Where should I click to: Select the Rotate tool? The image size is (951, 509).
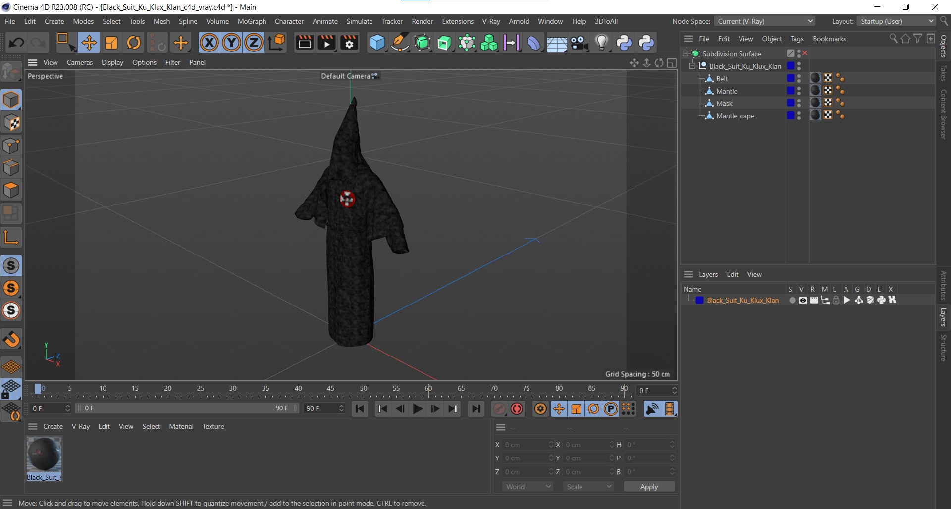134,43
